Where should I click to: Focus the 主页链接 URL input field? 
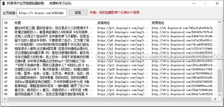tap(42, 13)
